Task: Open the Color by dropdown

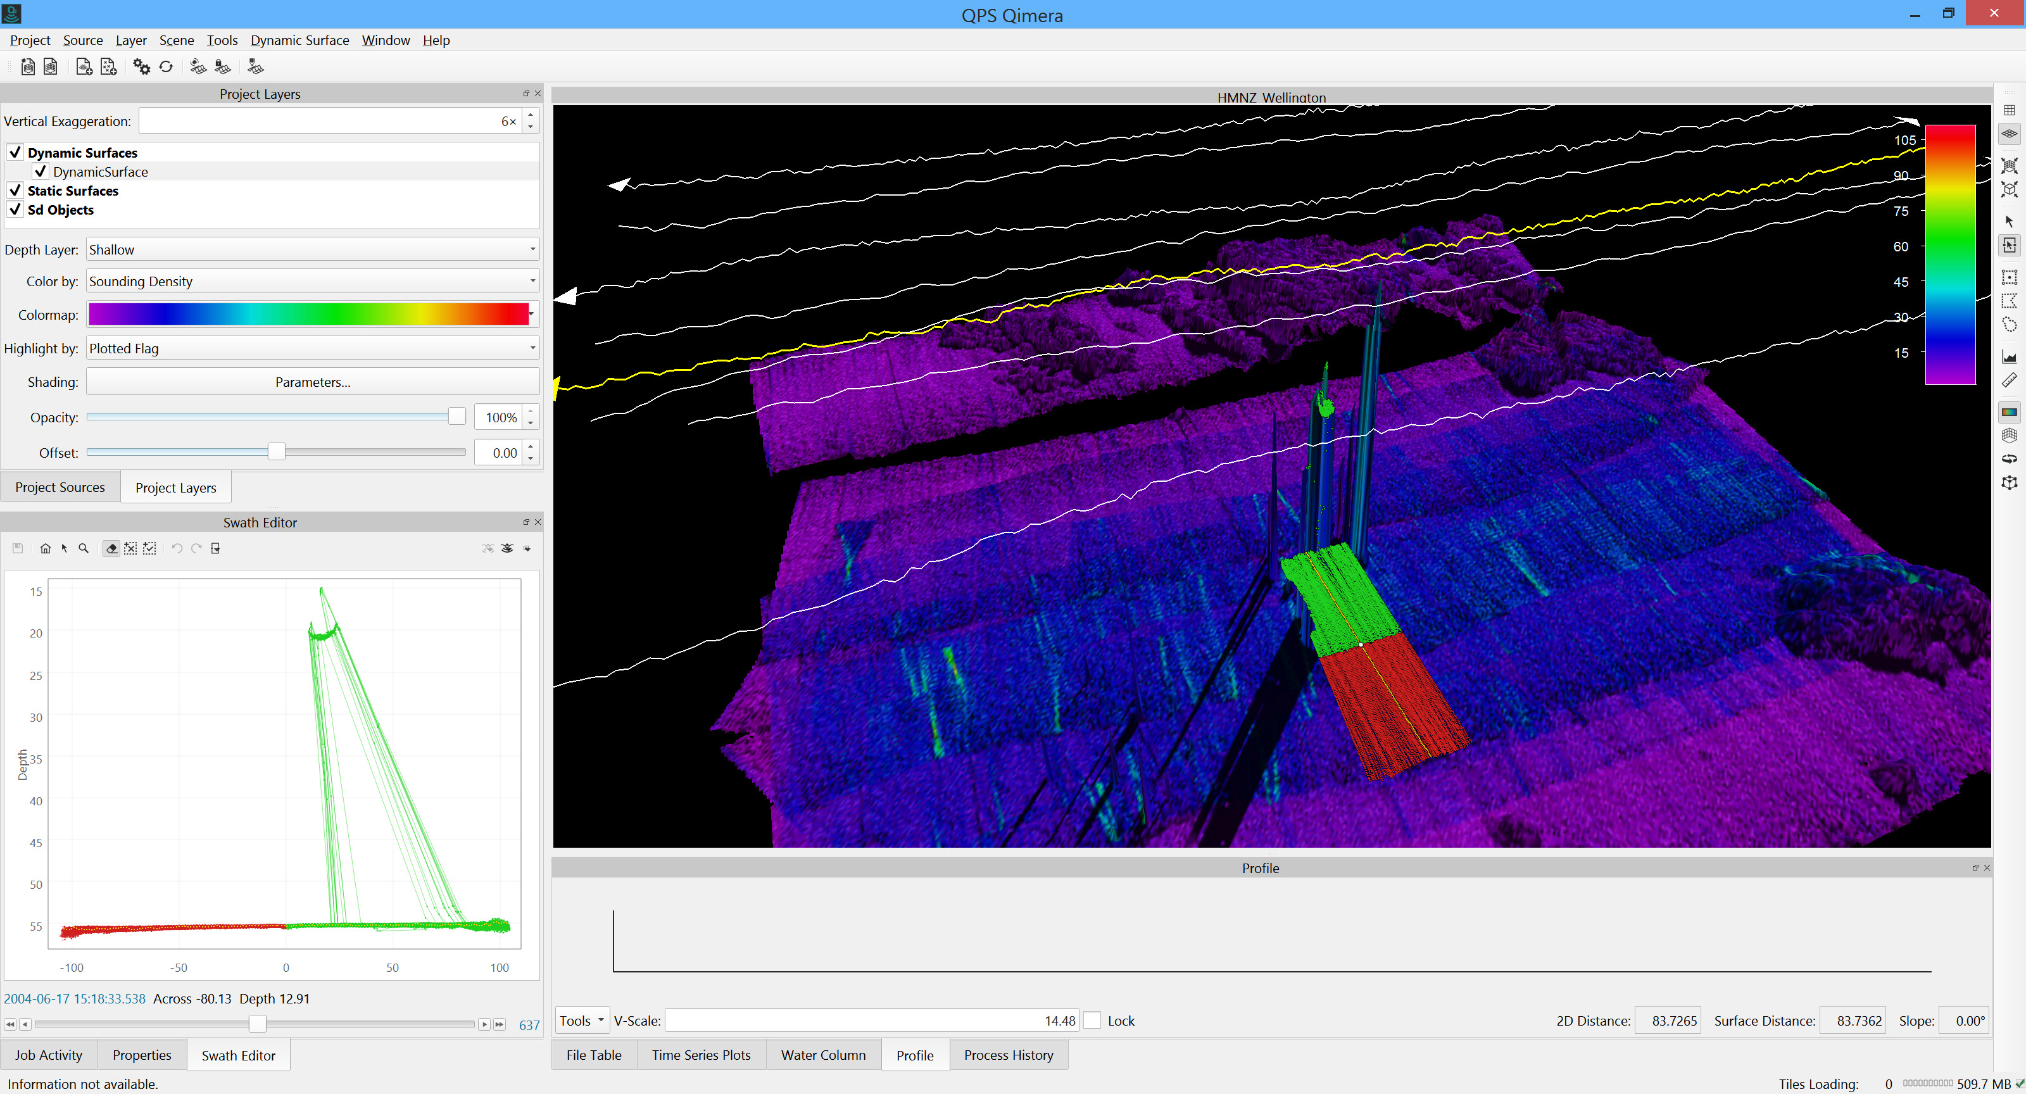Action: 312,280
